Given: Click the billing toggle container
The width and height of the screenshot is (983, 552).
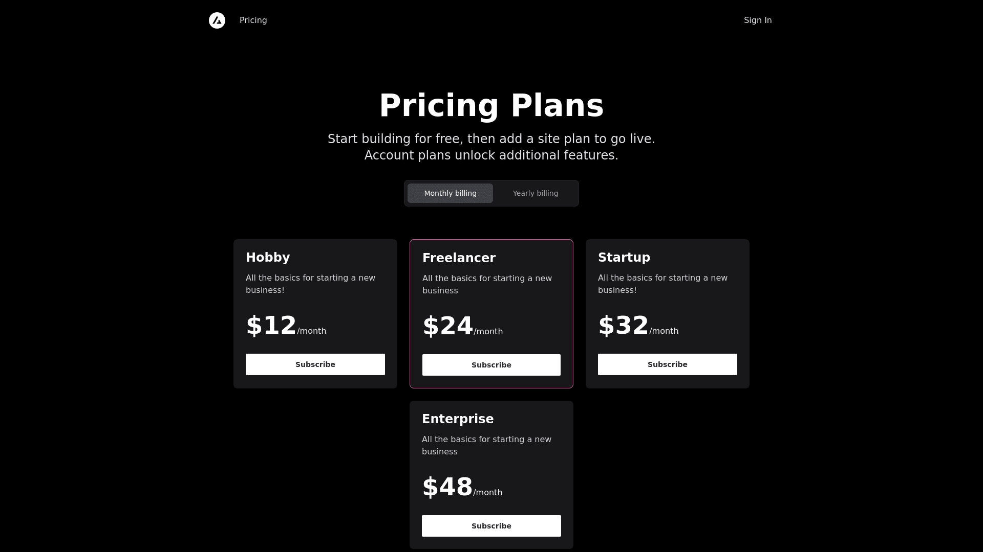Looking at the screenshot, I should click(491, 193).
